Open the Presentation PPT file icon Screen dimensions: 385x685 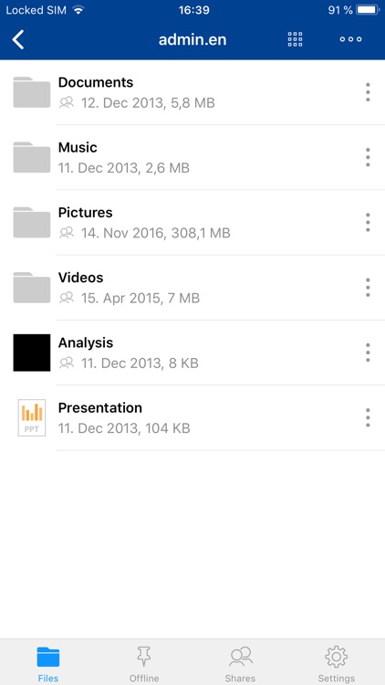pyautogui.click(x=31, y=417)
